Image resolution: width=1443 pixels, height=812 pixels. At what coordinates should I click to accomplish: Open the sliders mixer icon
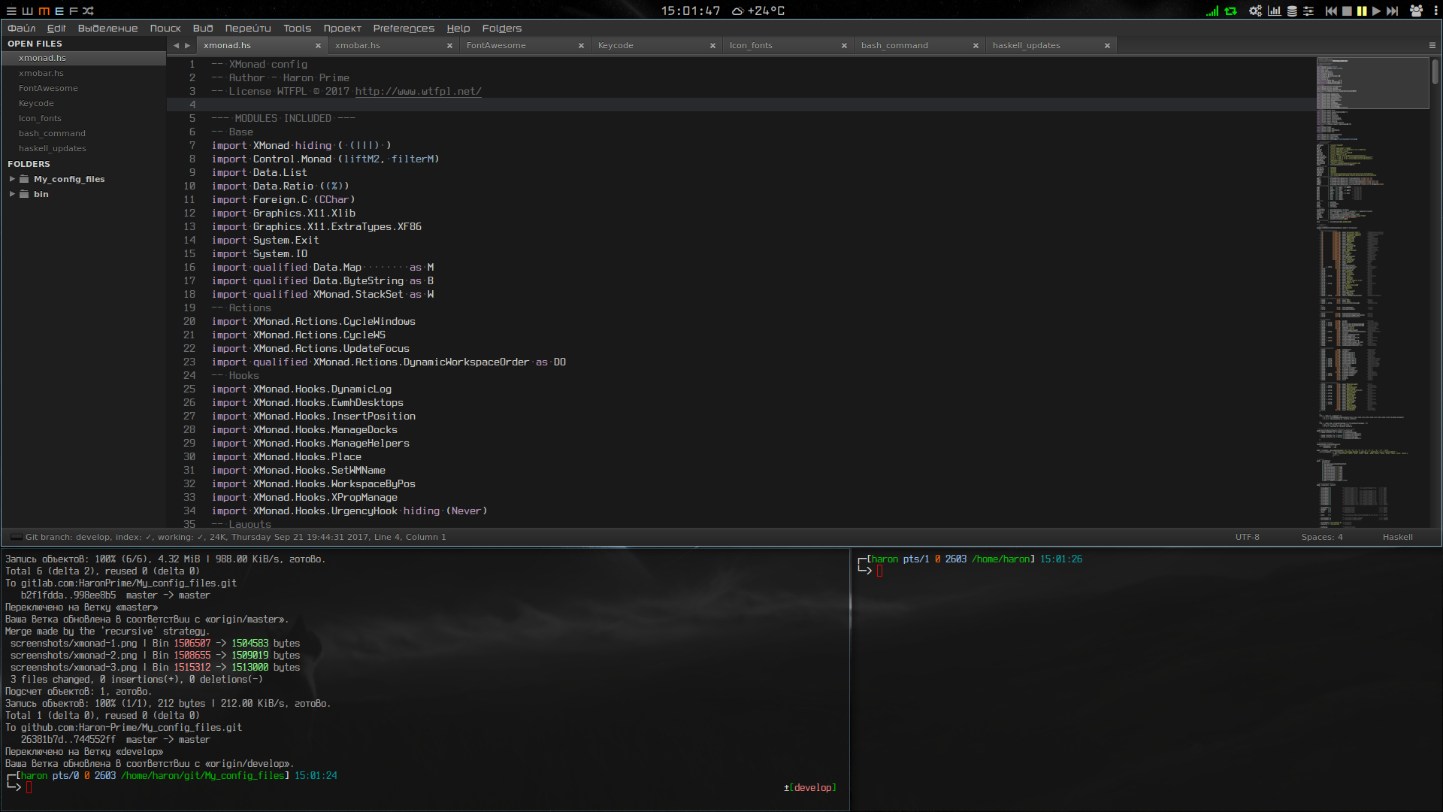point(1308,11)
